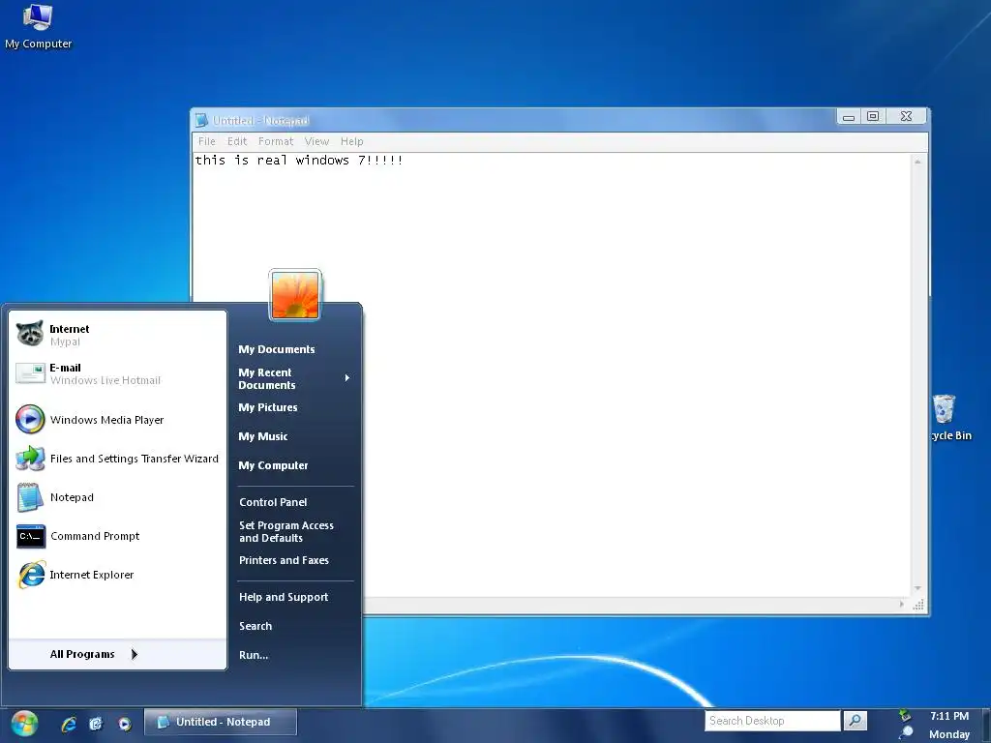
Task: Click the user account flower picture
Action: (x=295, y=294)
